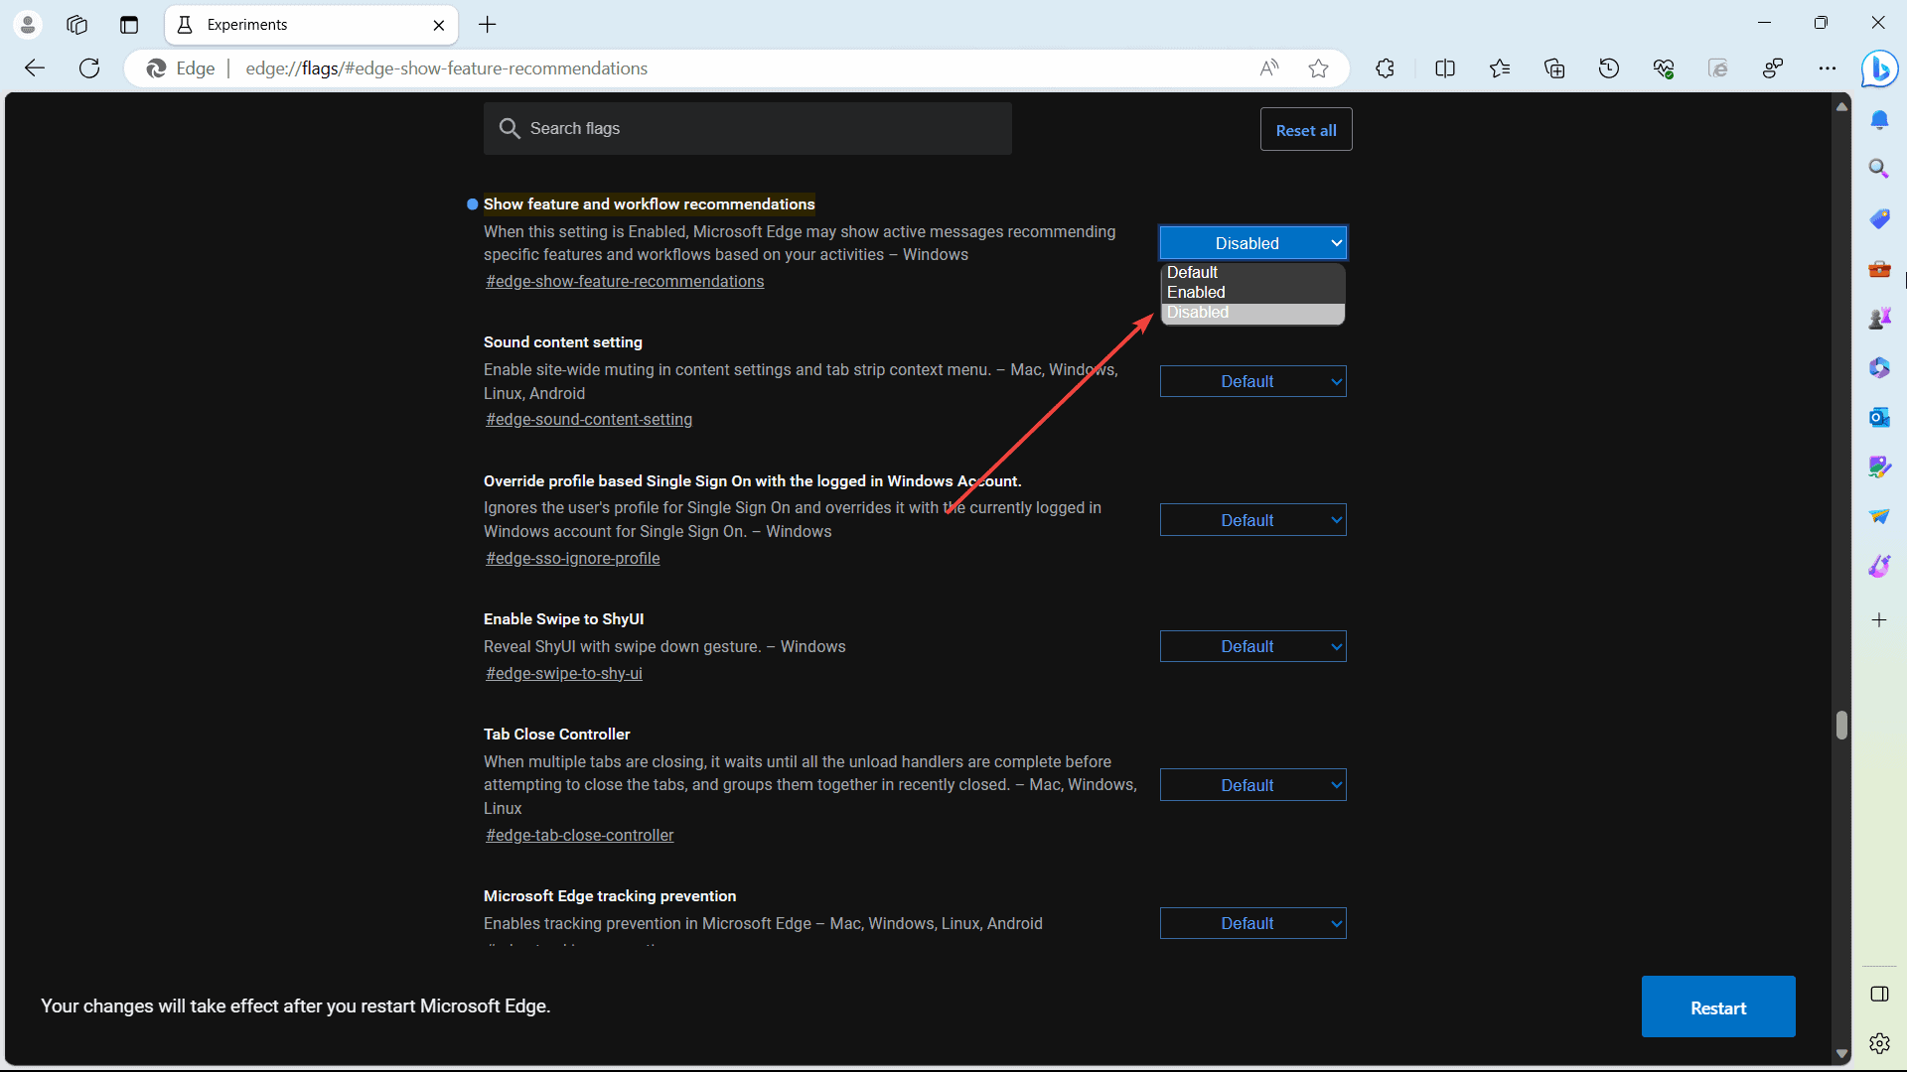Click the 'Tab Close Controller' heading
Viewport: 1907px width, 1072px height.
tap(557, 735)
